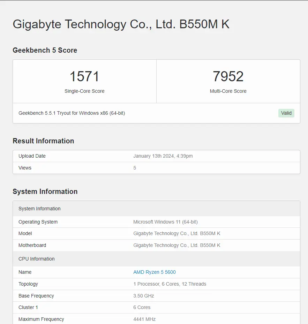Click the Base Frequency label
The height and width of the screenshot is (324, 308).
(36, 296)
